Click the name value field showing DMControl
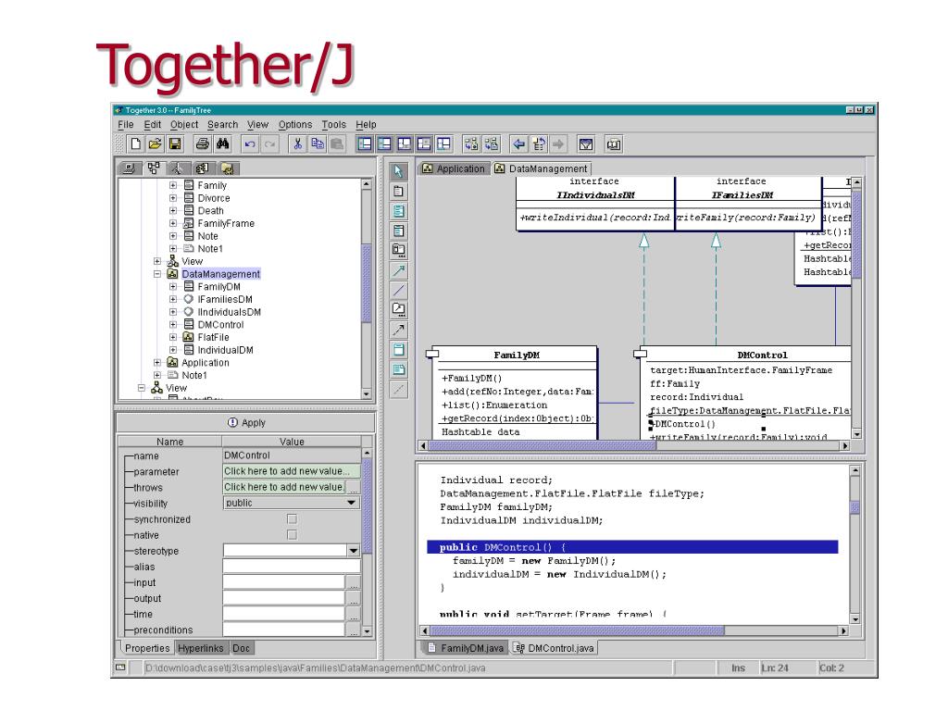948x711 pixels. tap(292, 455)
